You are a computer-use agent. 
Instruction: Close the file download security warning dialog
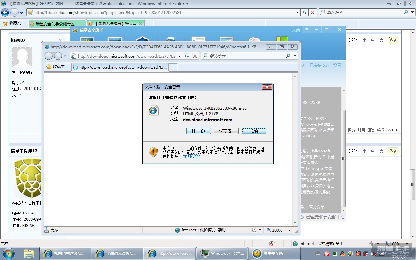click(x=267, y=87)
